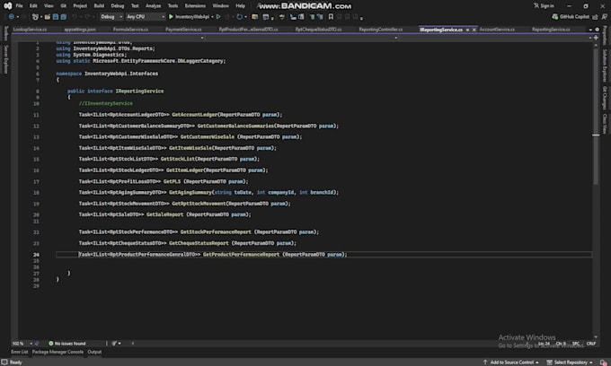Open the Any CPU platform dropdown

146,17
